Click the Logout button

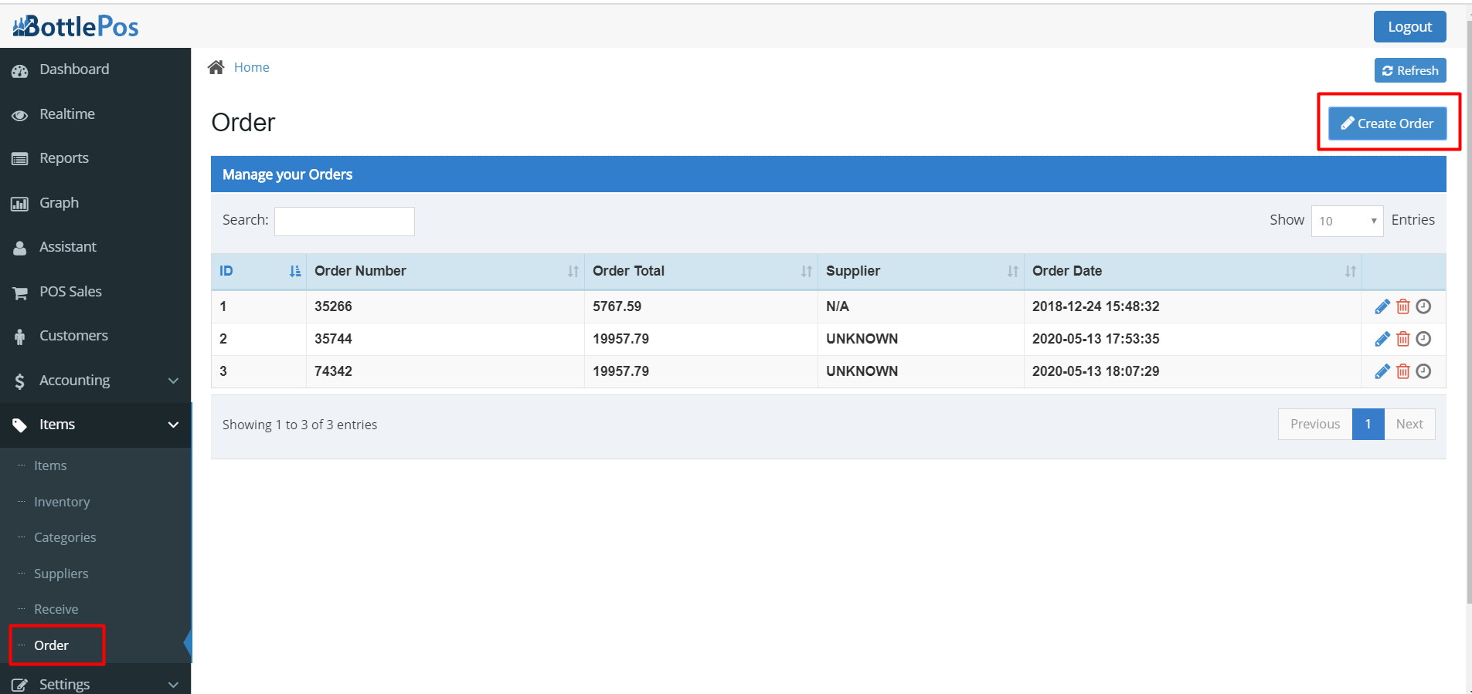pos(1409,27)
